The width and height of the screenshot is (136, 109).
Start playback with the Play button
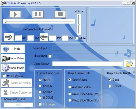[15, 14]
